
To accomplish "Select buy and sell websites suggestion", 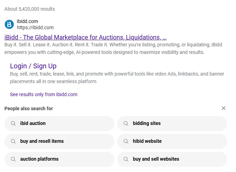I will click(x=156, y=159).
